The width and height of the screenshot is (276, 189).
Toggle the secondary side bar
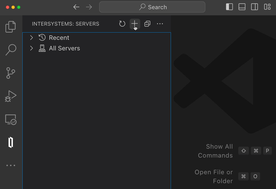pyautogui.click(x=254, y=7)
